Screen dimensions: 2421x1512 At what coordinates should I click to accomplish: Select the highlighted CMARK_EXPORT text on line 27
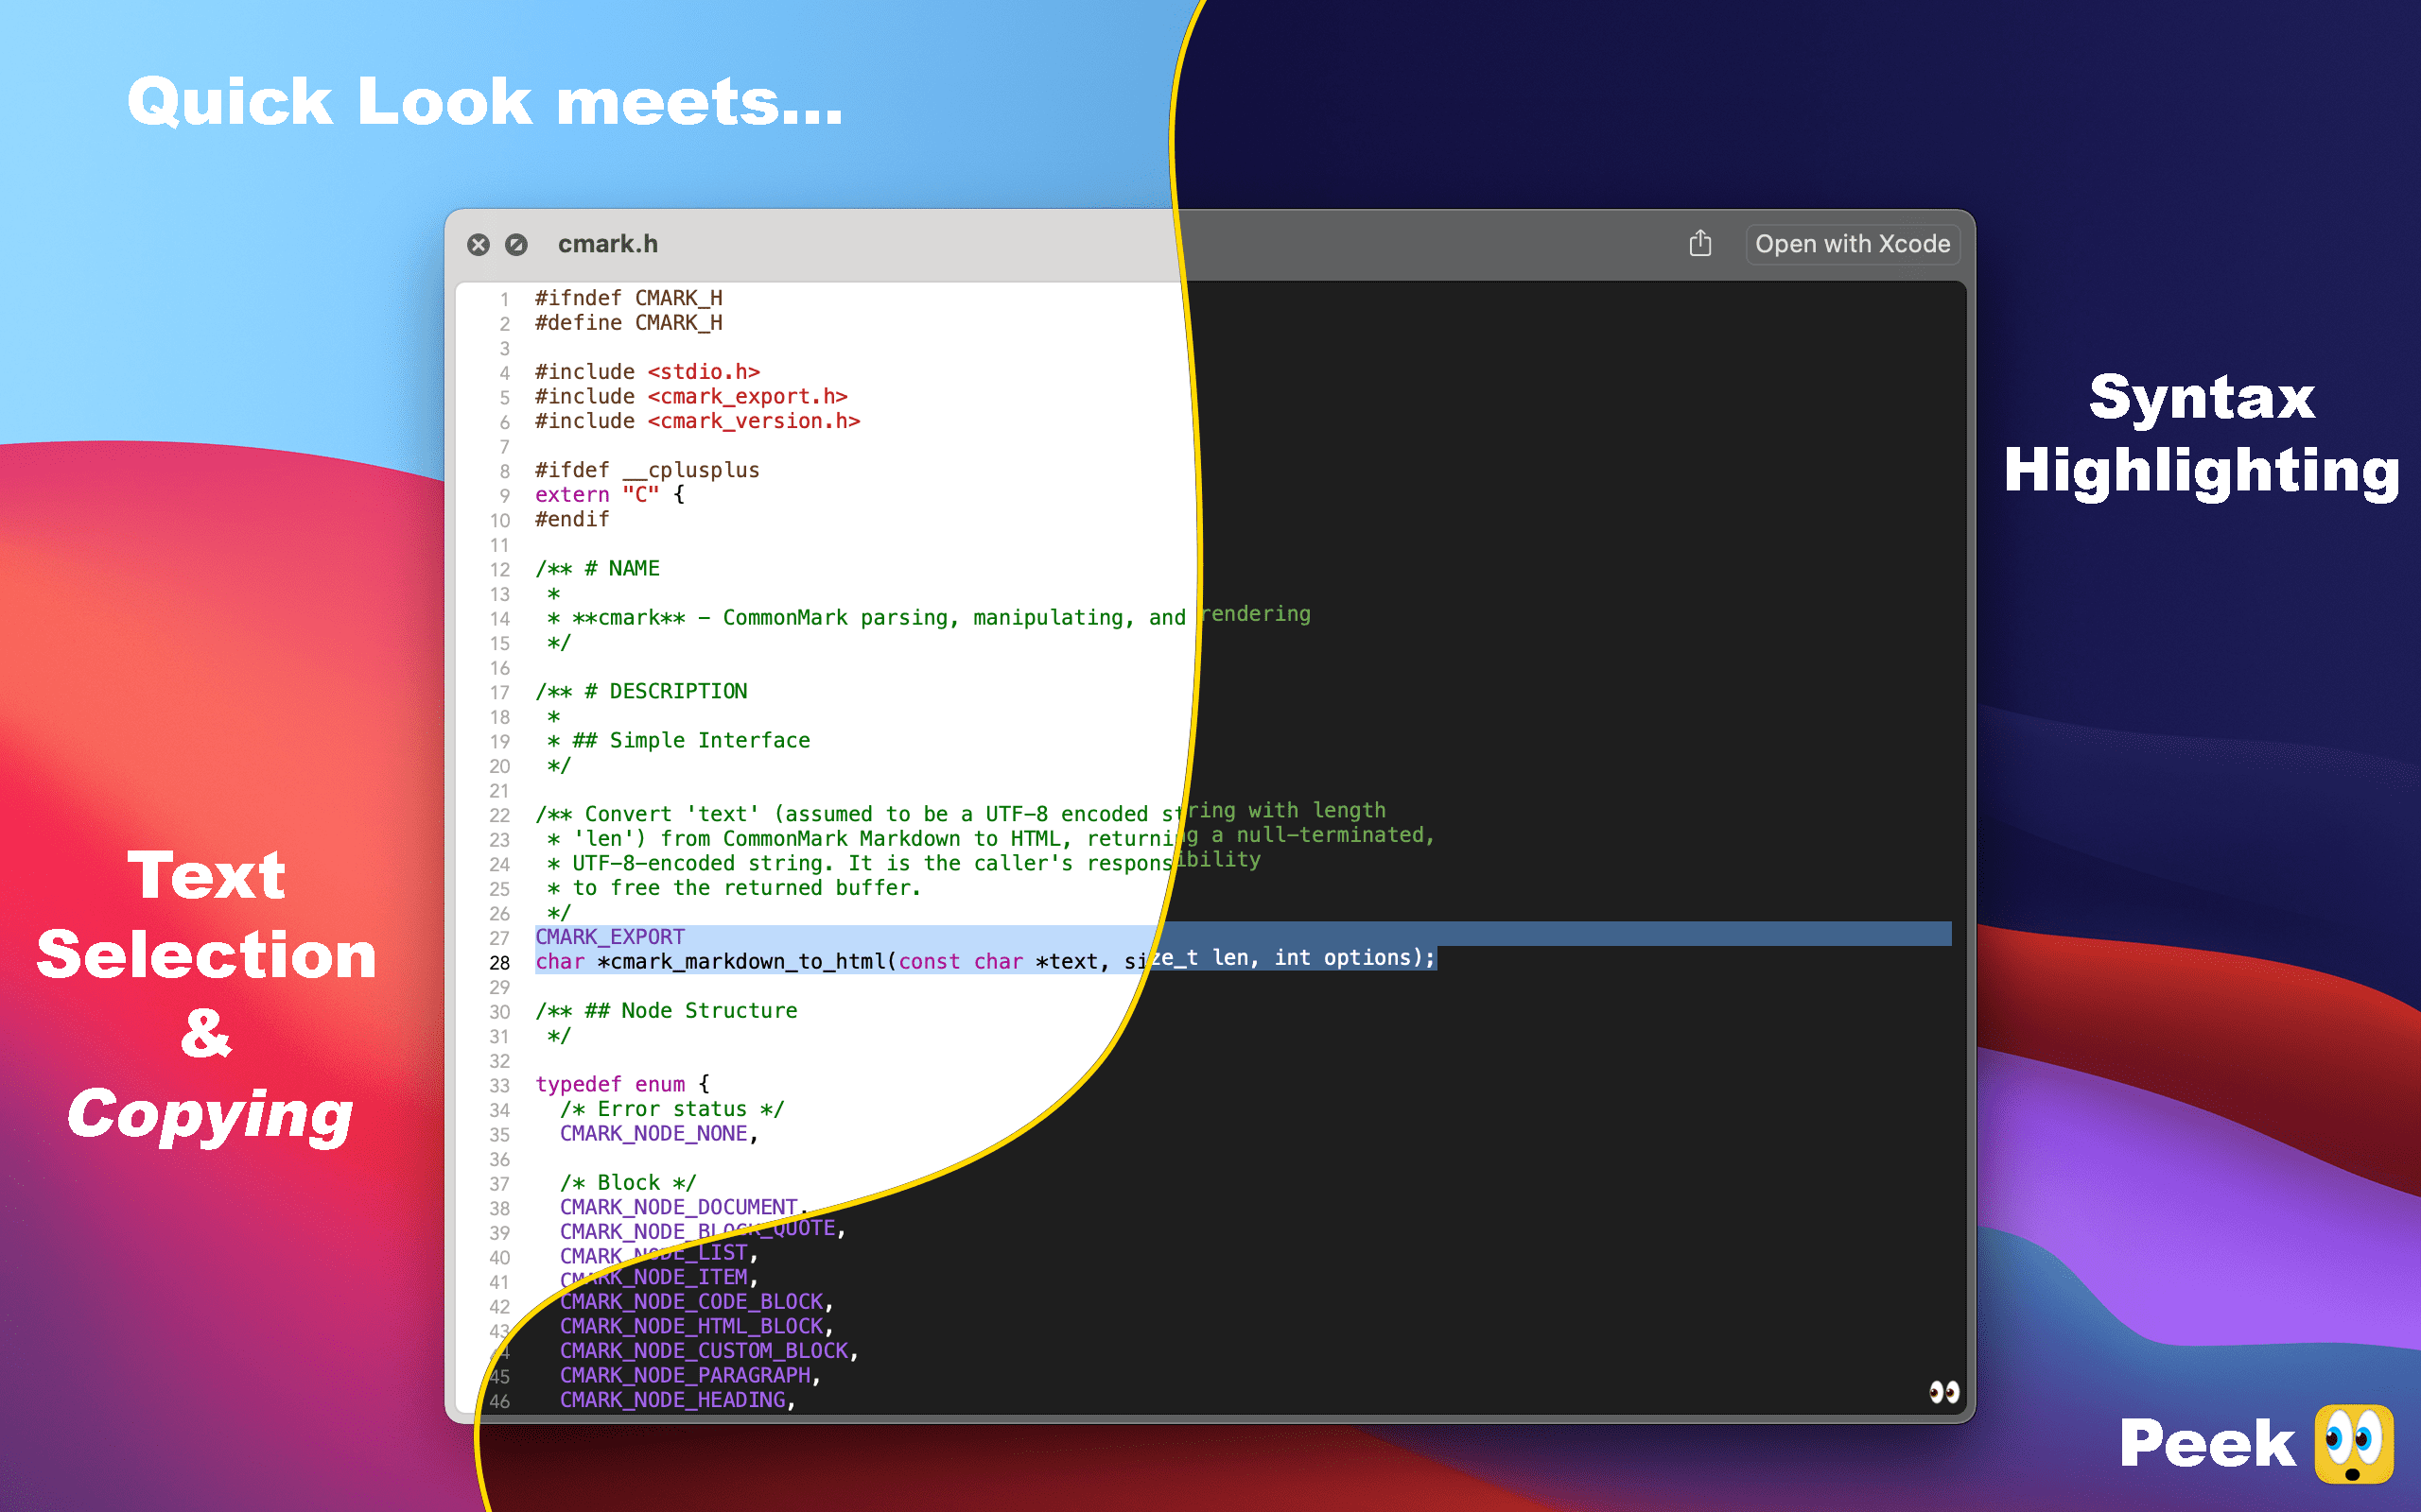(x=609, y=936)
